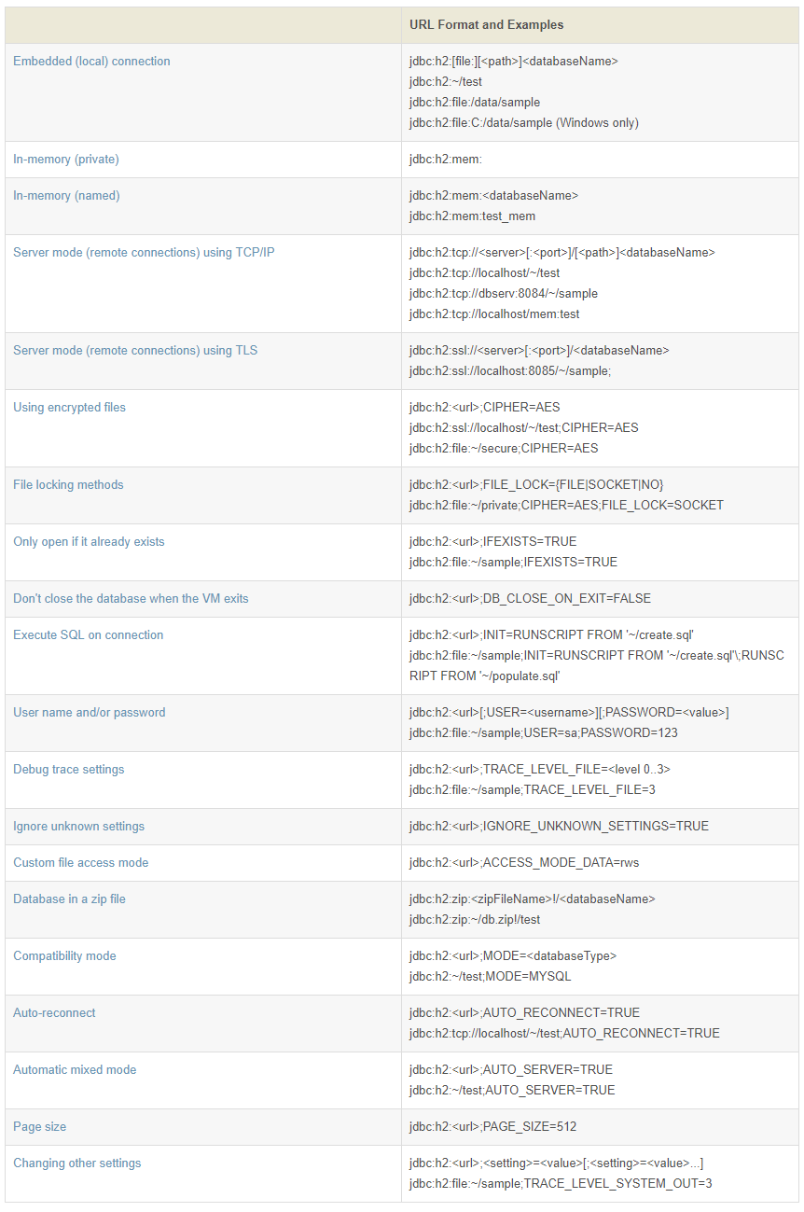
Task: Open the Compatibility mode link
Action: click(x=64, y=956)
